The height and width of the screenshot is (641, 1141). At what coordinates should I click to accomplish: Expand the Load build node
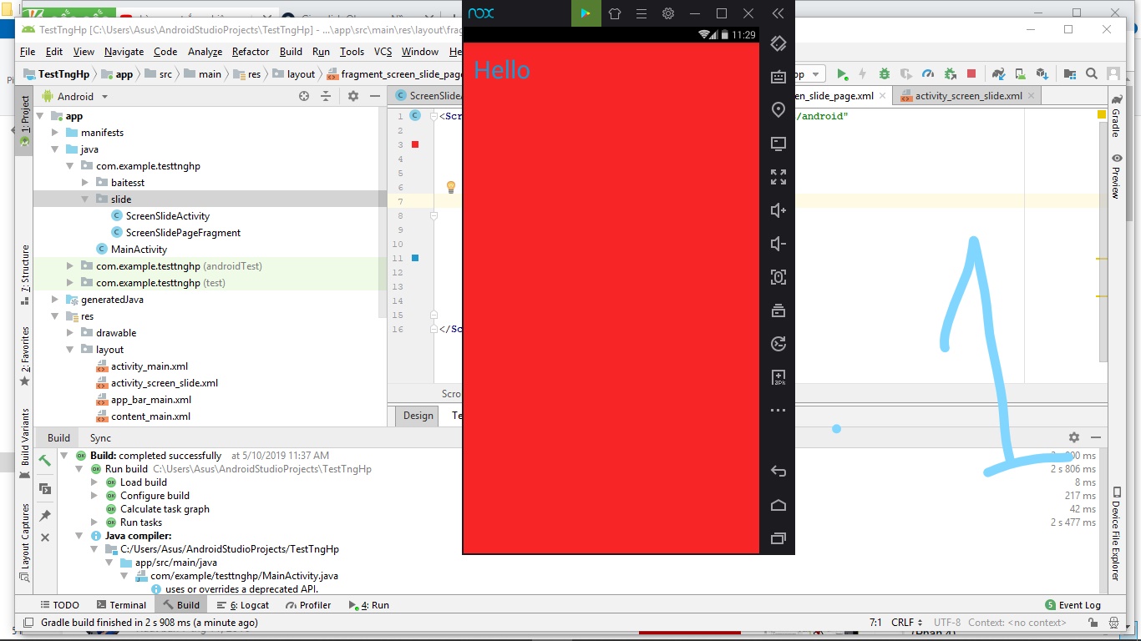94,482
